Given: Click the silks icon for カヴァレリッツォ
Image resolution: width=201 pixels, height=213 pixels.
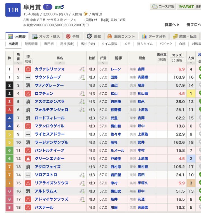Looking at the screenshot, I should coord(82,69).
